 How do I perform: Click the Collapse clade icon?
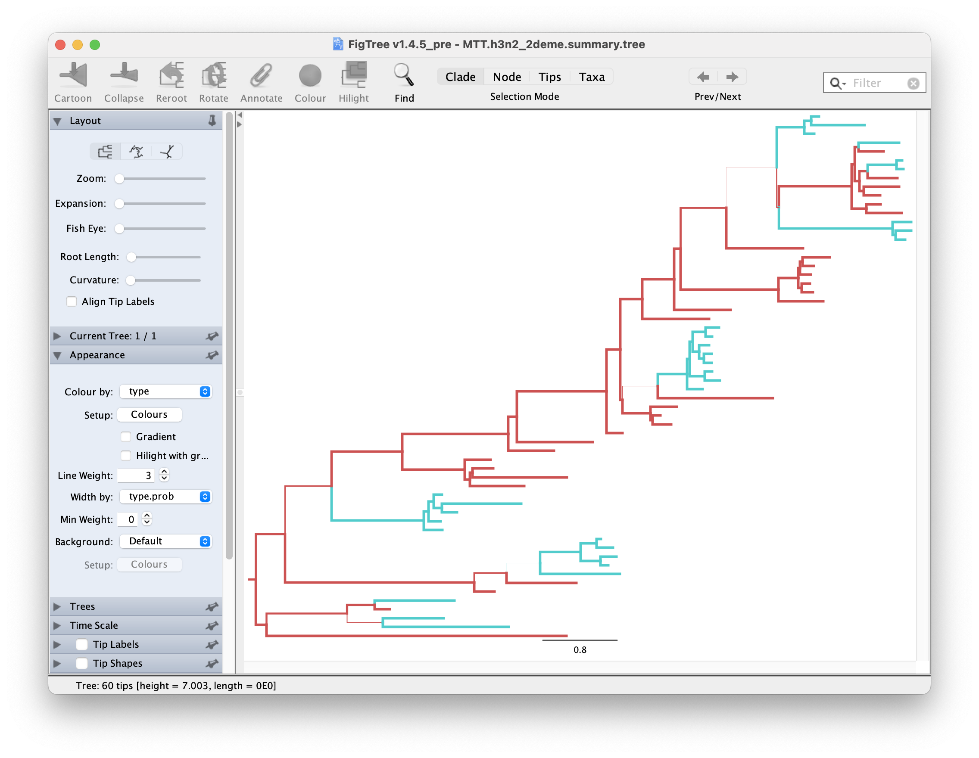(124, 75)
